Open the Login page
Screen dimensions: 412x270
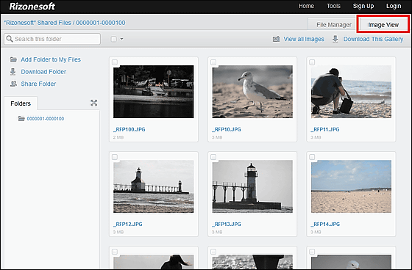(x=394, y=6)
